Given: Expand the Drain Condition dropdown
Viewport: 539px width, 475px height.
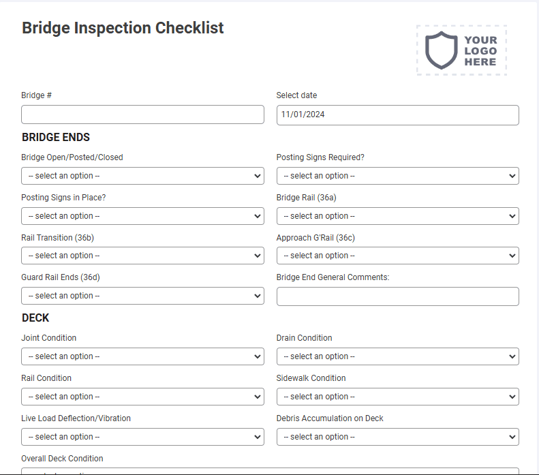Looking at the screenshot, I should click(x=398, y=356).
